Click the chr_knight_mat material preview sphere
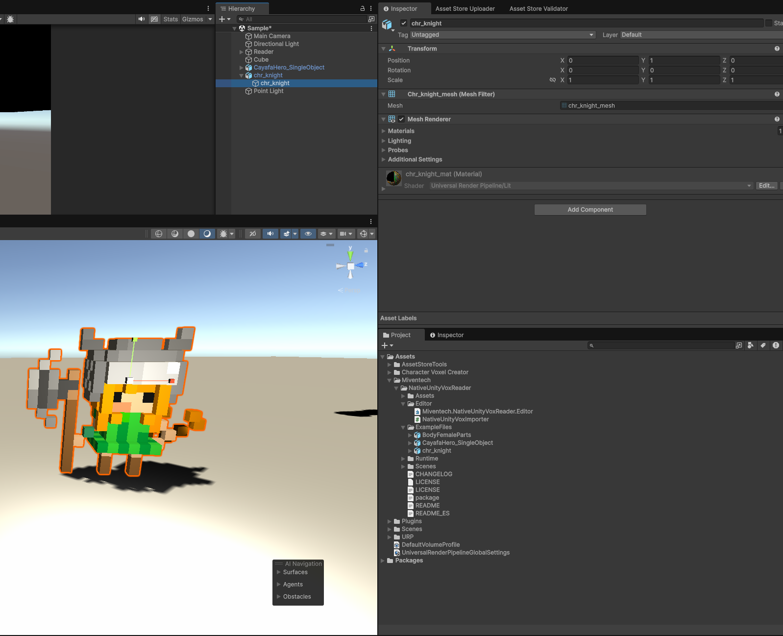This screenshot has height=636, width=783. pos(393,178)
